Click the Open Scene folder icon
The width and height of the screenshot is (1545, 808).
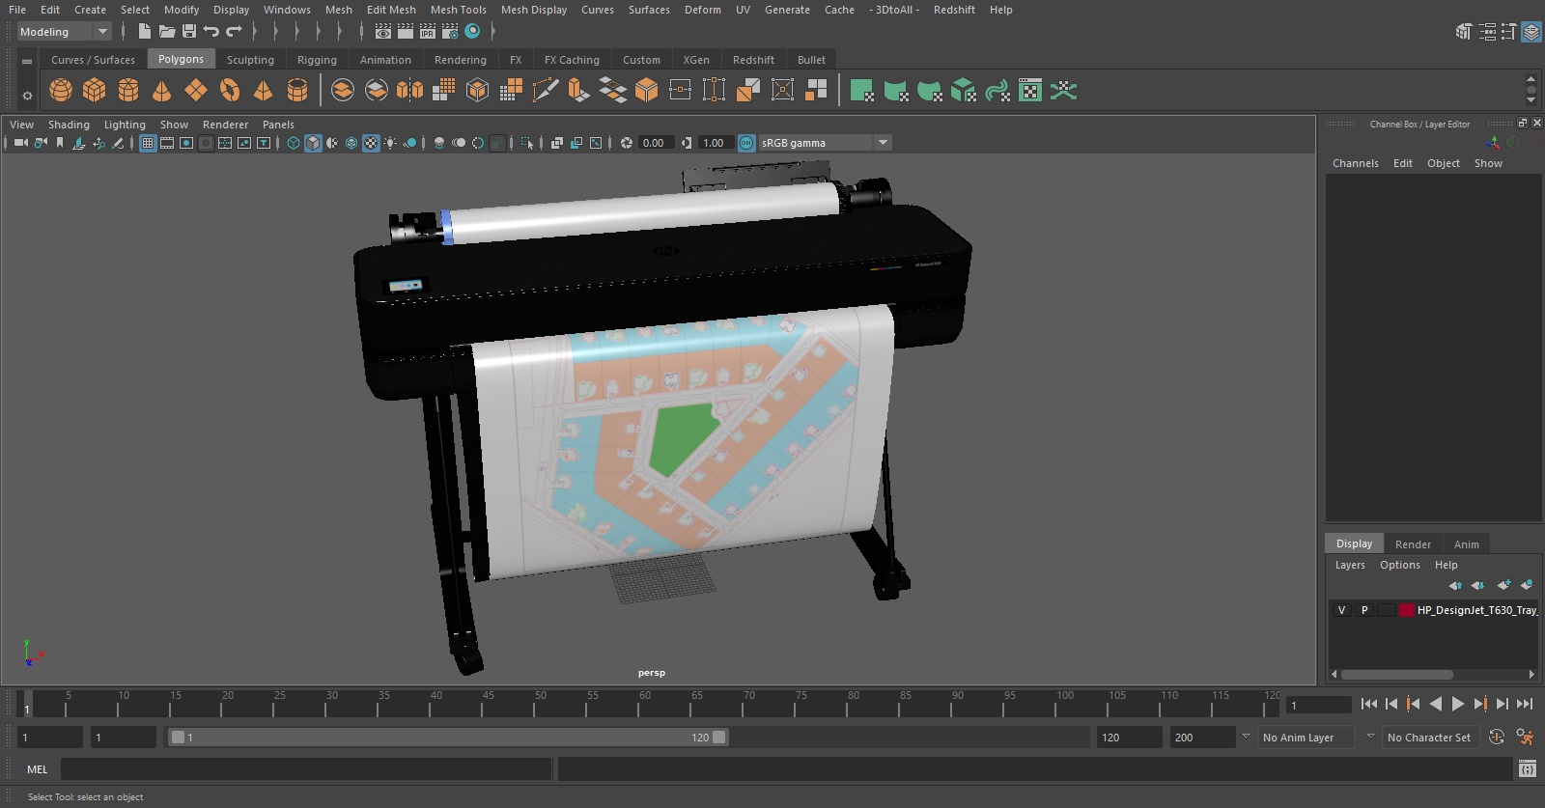[167, 32]
